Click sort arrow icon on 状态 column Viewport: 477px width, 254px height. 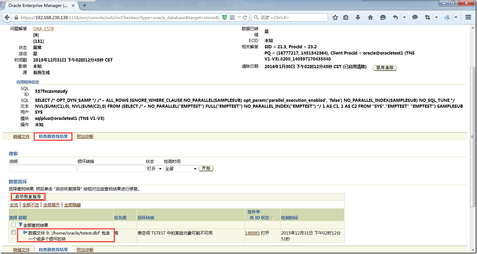pos(272,218)
